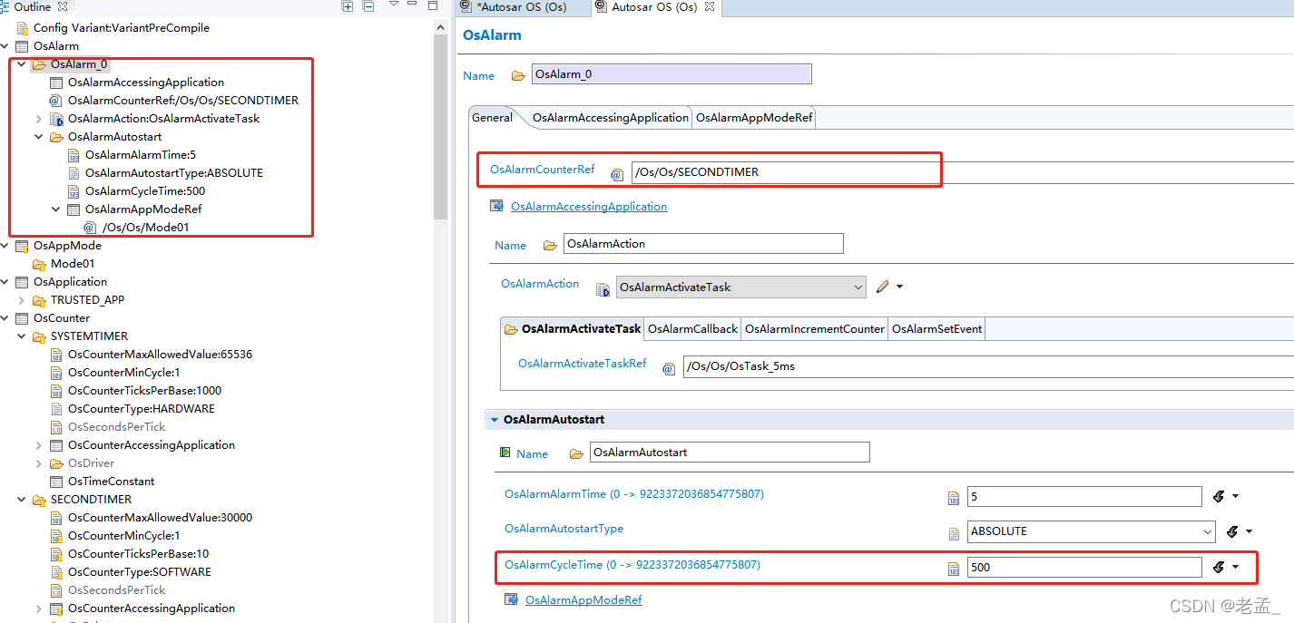Click the tool icon right of OsAlarmAlarmTime field
Screen dimensions: 1294x623
coord(1219,496)
